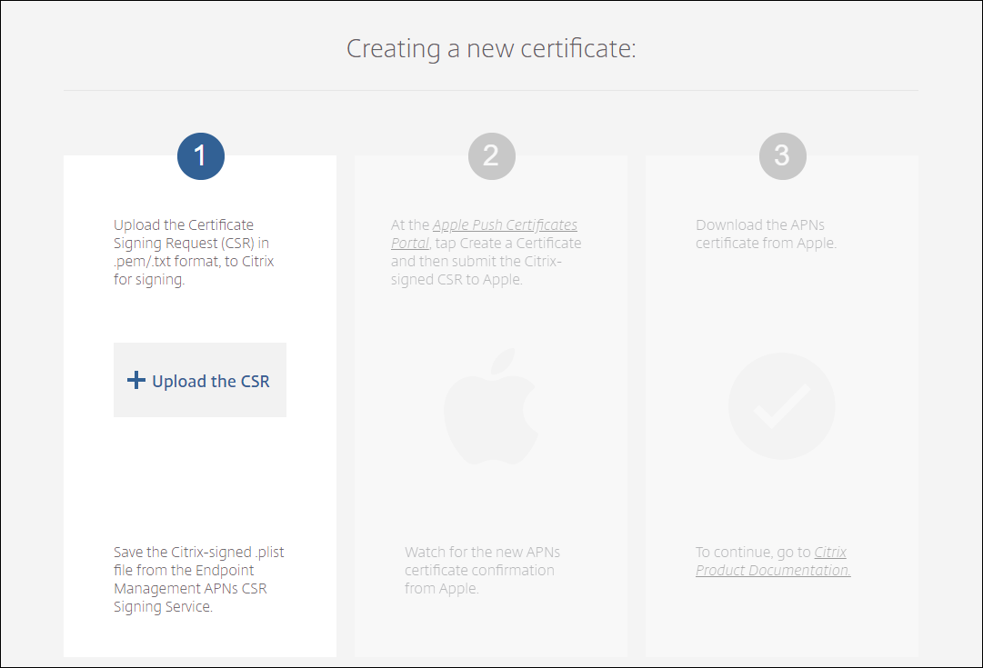Open the Citrix Product Documentation link

coord(773,561)
